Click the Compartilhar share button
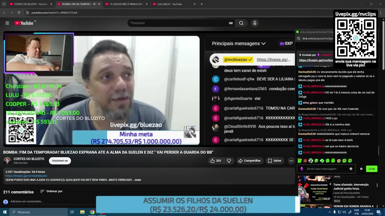 [x=249, y=161]
